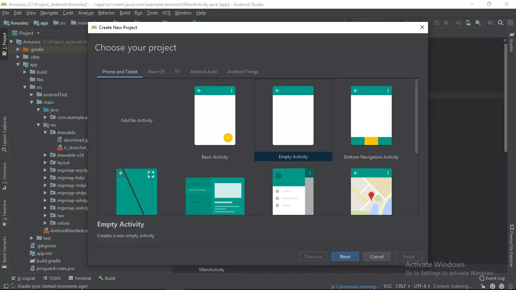Click the Finish button
The image size is (516, 290).
click(409, 257)
